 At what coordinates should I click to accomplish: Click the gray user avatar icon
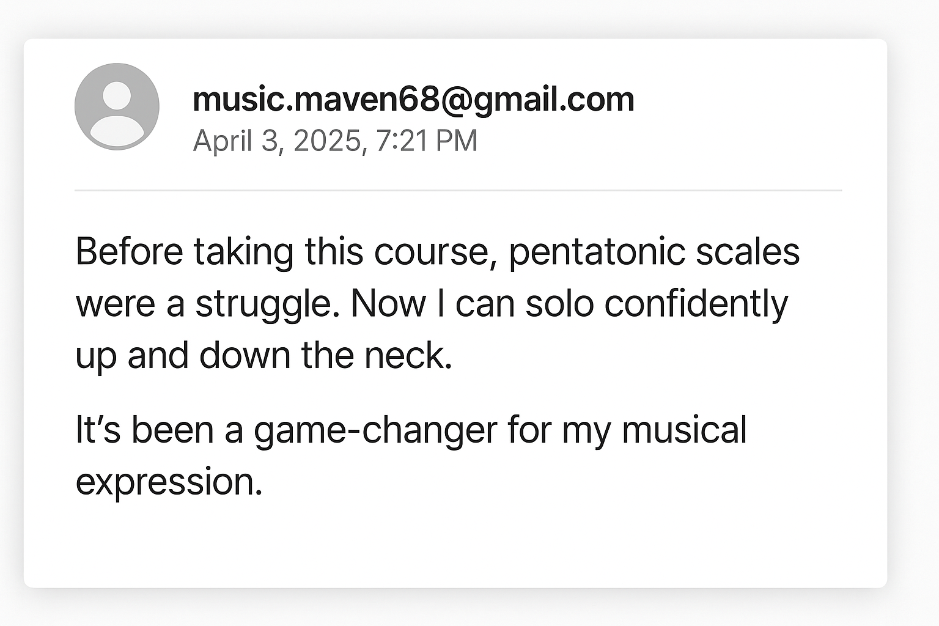(117, 106)
